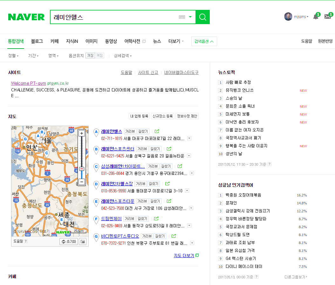The image size is (335, 285).
Task: Open notifications bell icon
Action: [316, 17]
